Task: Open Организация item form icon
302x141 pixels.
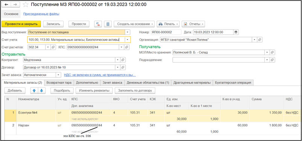Action: click(260, 40)
